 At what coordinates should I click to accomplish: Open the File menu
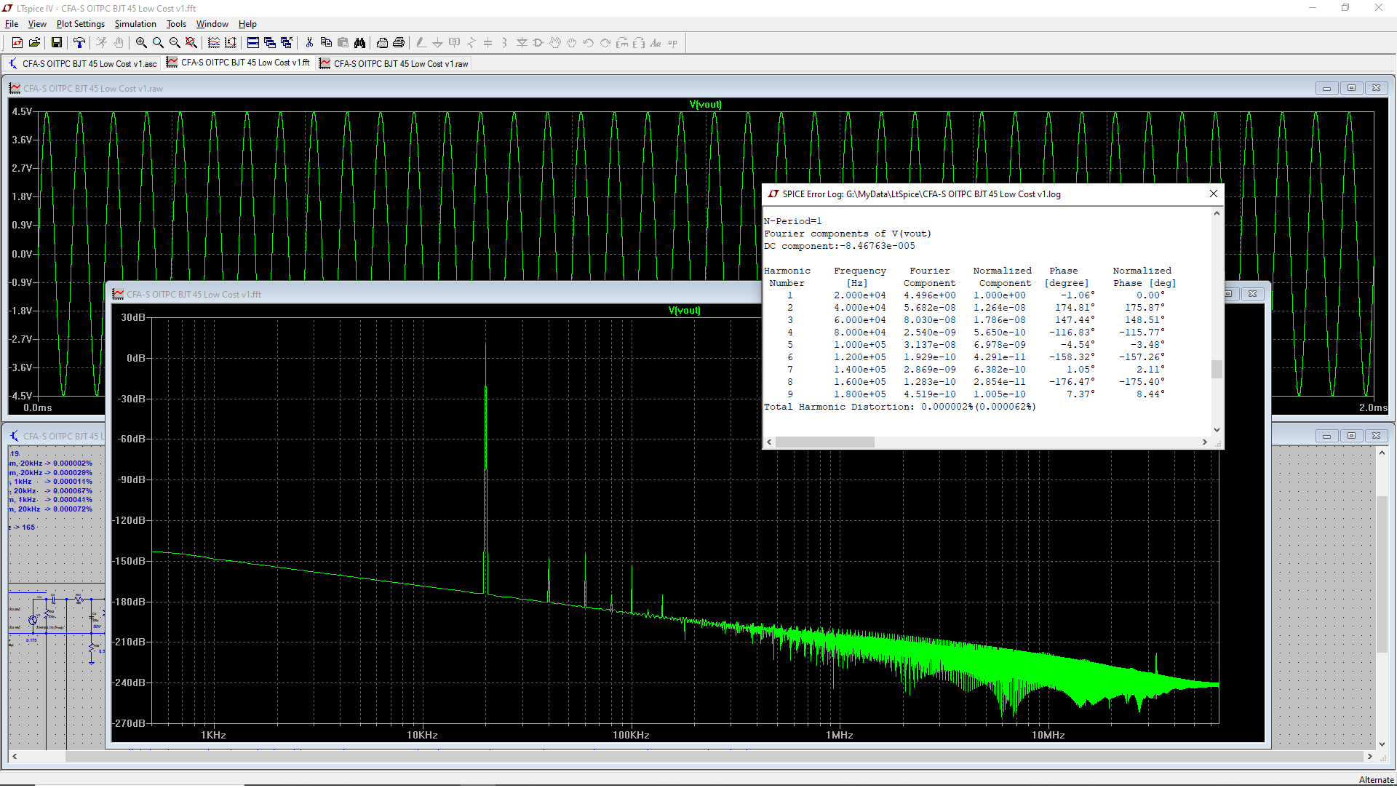[12, 24]
